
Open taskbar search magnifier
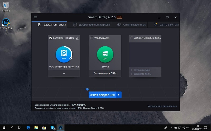(x=12, y=128)
